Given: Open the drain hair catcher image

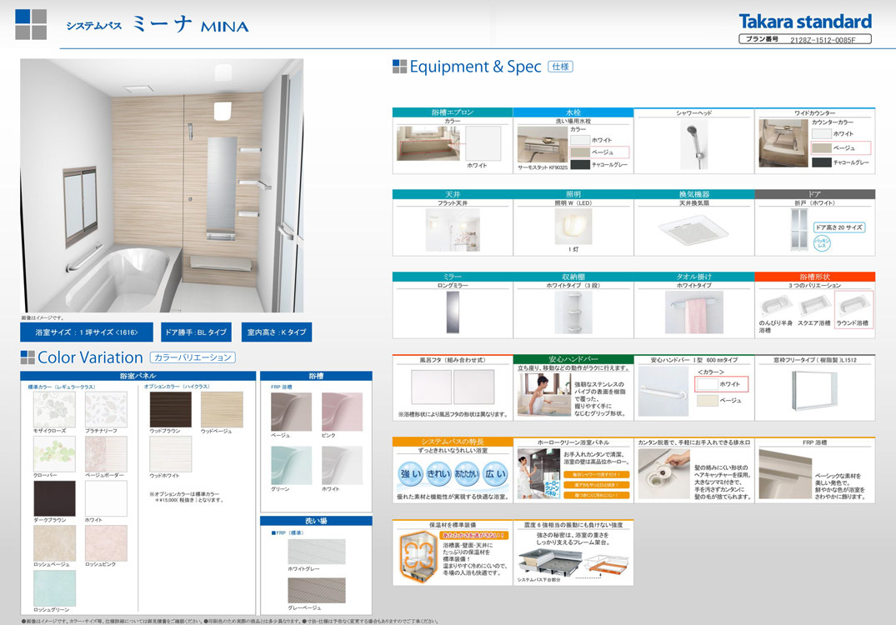Looking at the screenshot, I should tap(664, 473).
